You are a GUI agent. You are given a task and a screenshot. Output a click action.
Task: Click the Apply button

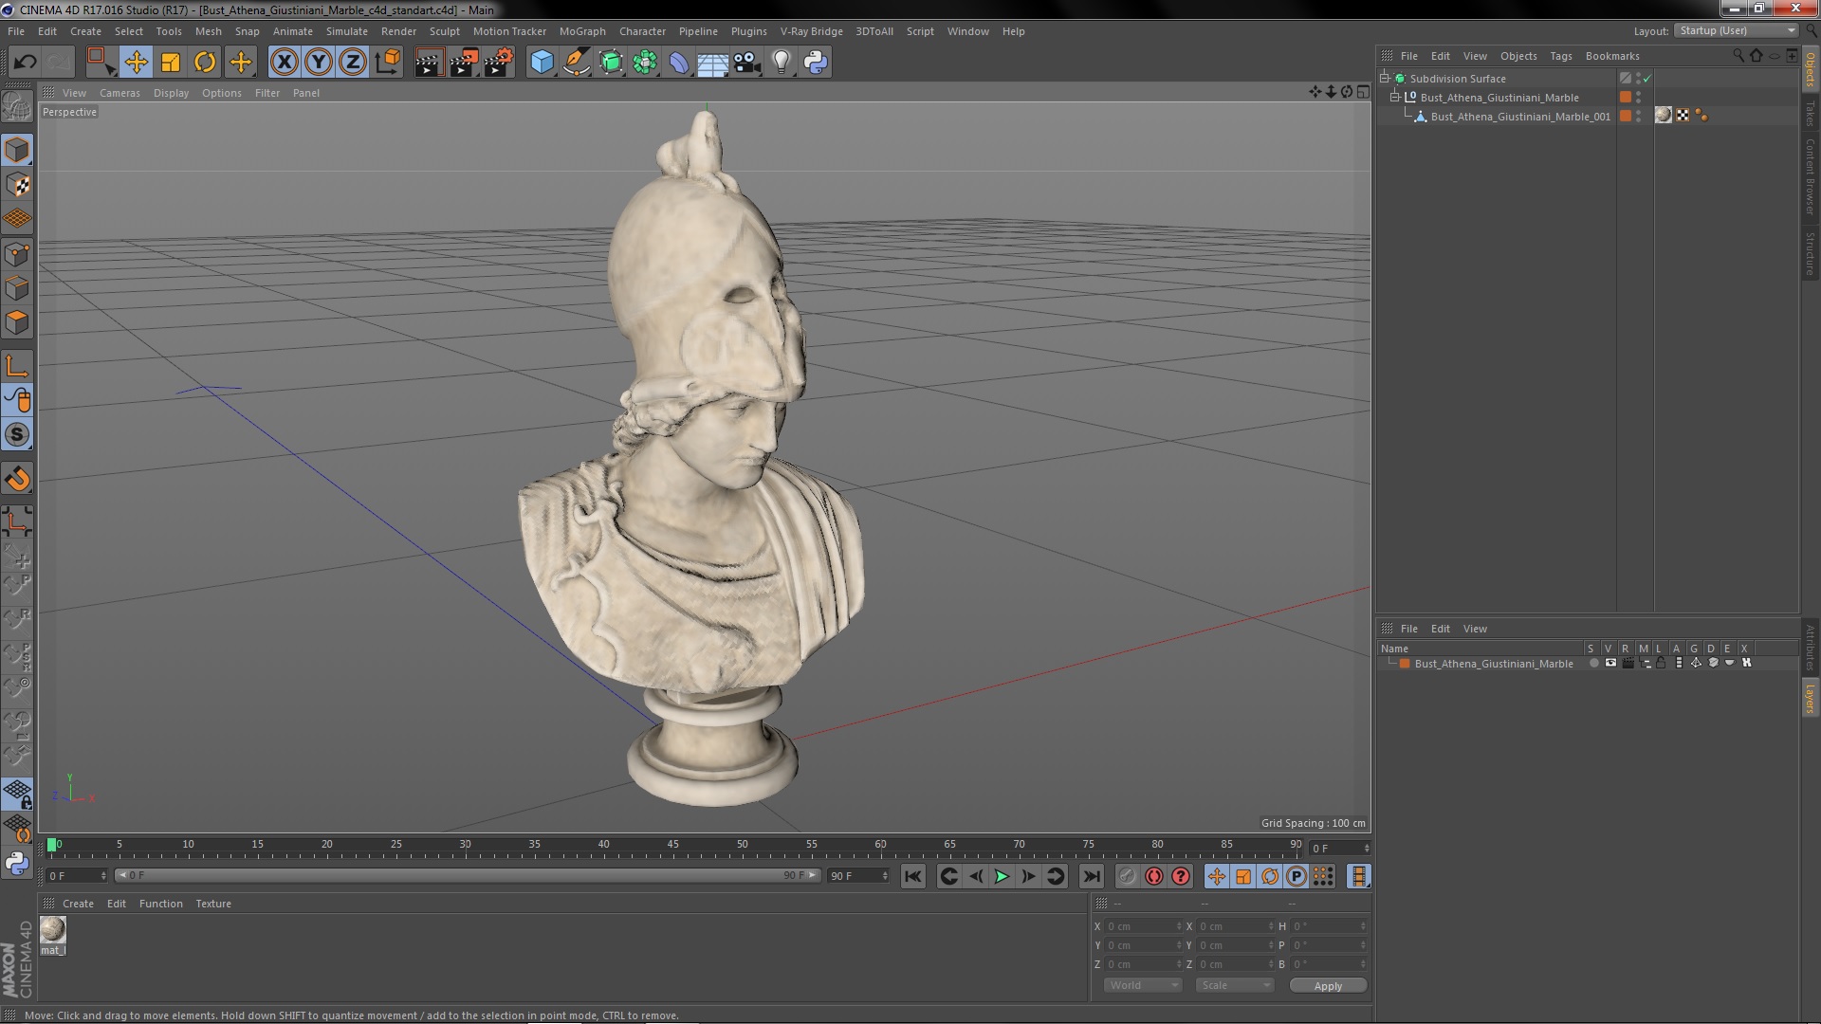coord(1328,986)
